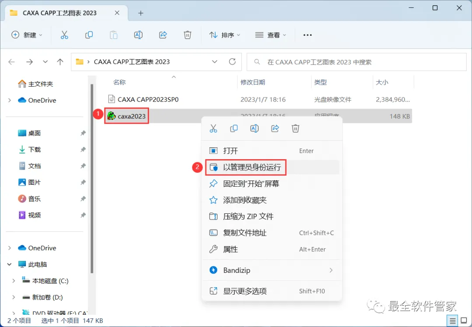Click the Delete trash icon in the Explorer toolbar

pos(187,35)
